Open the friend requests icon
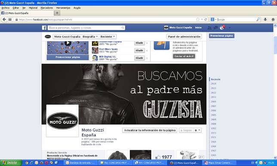This screenshot has width=277, height=166. pos(209,28)
